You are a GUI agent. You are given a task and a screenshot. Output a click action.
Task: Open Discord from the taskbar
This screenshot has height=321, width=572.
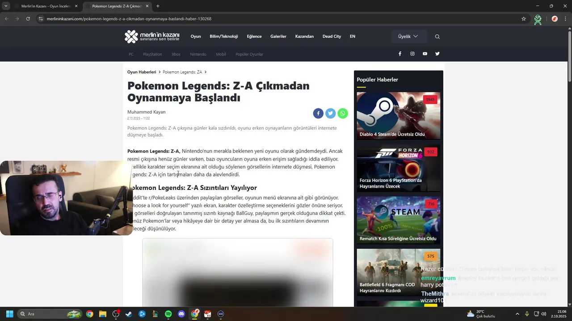click(181, 314)
